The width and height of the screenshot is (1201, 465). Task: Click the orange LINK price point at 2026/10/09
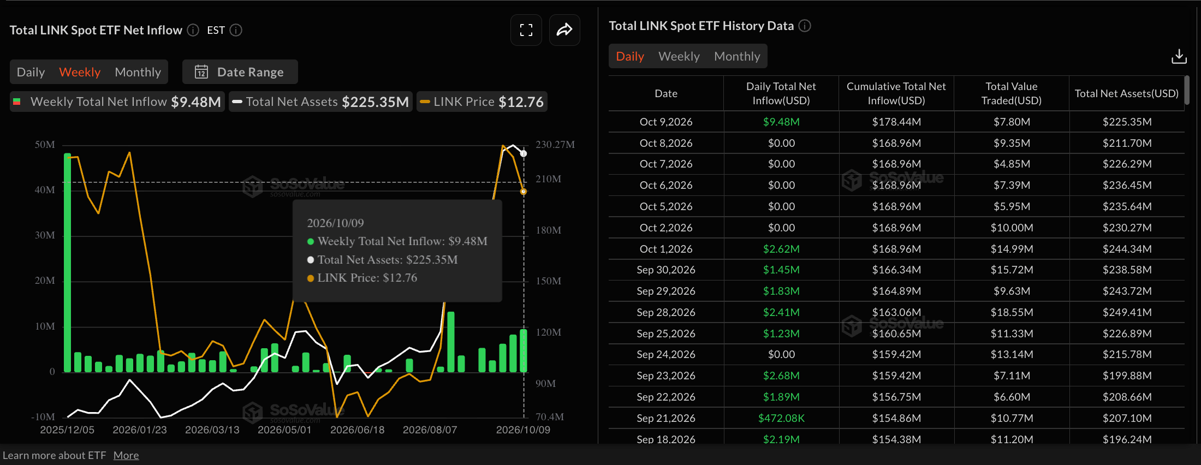[x=524, y=192]
